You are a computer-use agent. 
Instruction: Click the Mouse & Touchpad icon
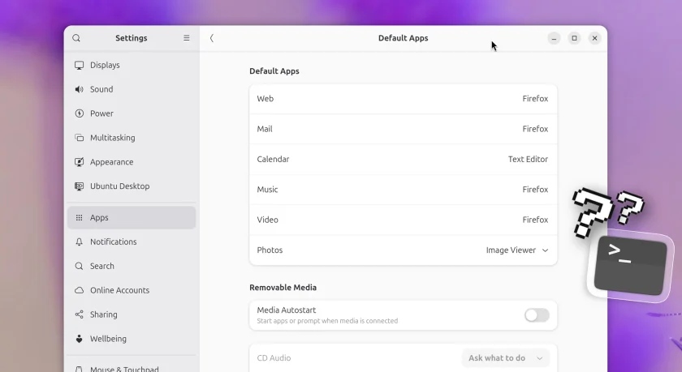coord(80,369)
